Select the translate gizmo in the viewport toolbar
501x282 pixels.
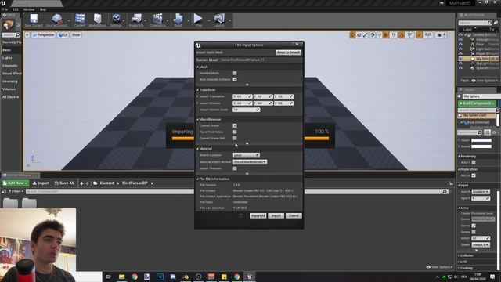(352, 34)
